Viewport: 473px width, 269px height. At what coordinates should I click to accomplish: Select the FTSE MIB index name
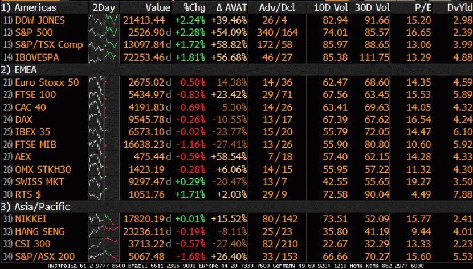[35, 144]
